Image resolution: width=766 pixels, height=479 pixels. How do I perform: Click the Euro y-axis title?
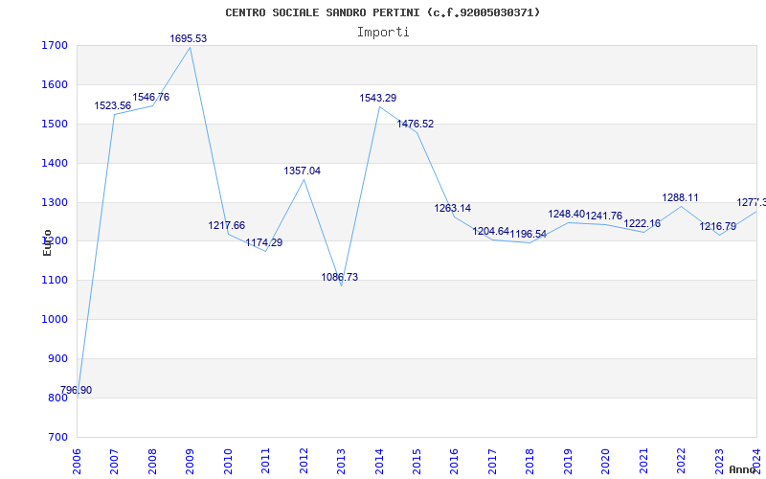[x=47, y=242]
